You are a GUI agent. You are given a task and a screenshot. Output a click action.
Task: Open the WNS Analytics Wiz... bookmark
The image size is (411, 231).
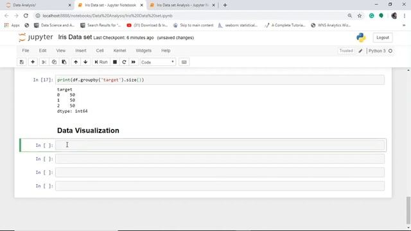tap(331, 25)
